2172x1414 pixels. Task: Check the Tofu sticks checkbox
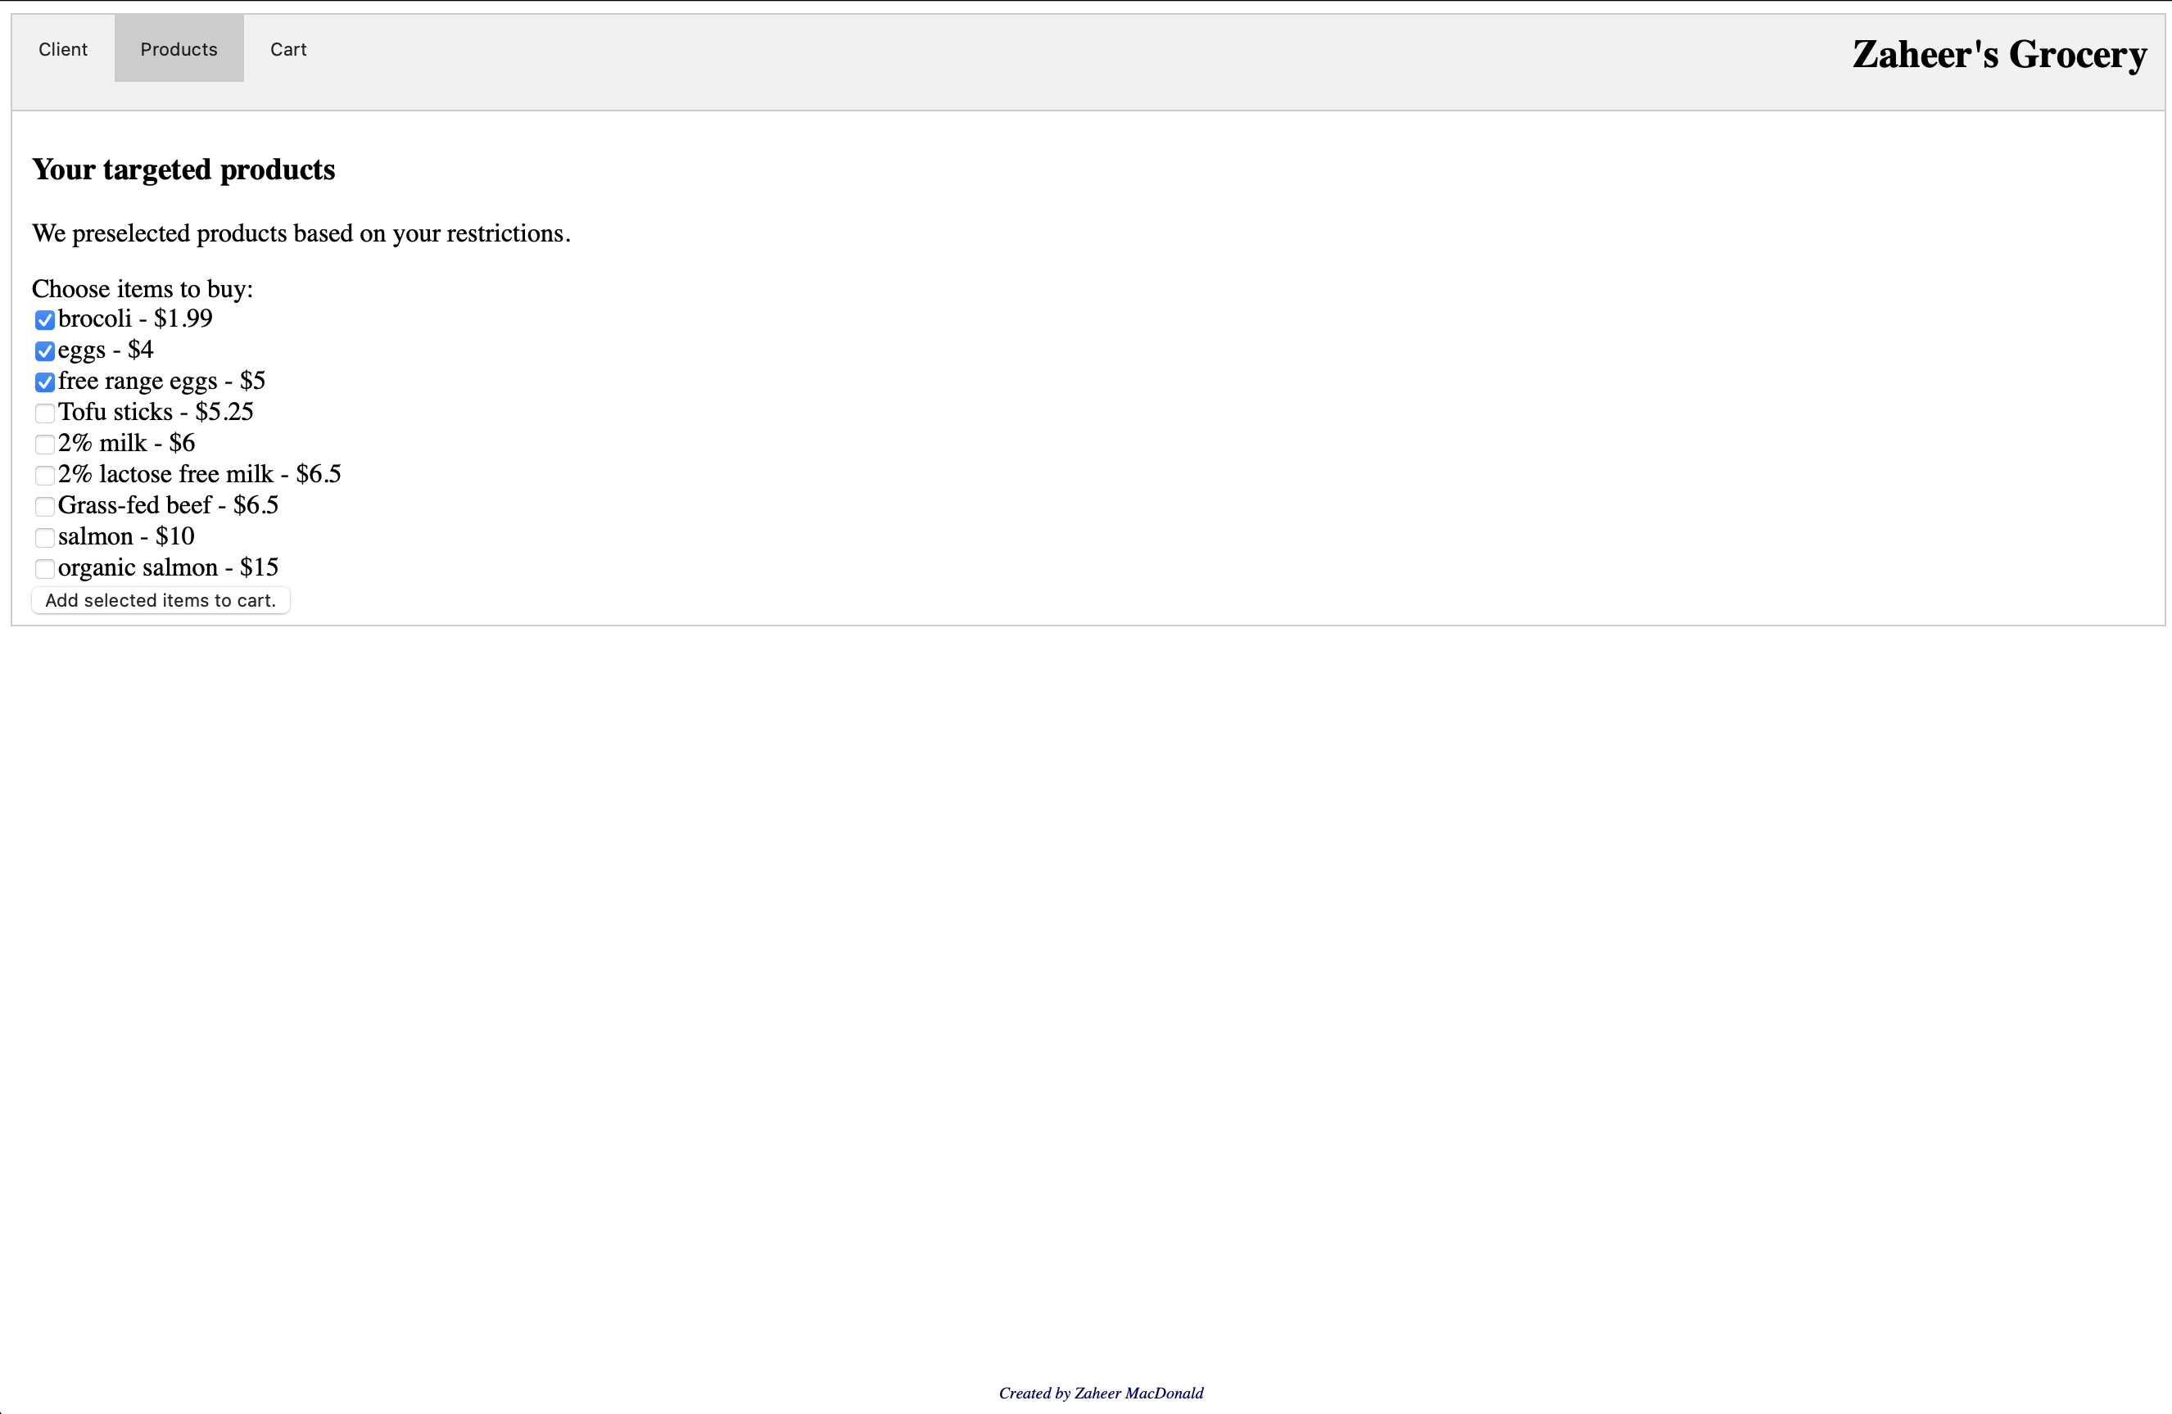tap(43, 413)
